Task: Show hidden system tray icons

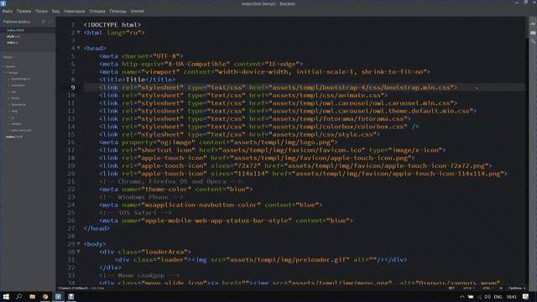Action: click(462, 297)
